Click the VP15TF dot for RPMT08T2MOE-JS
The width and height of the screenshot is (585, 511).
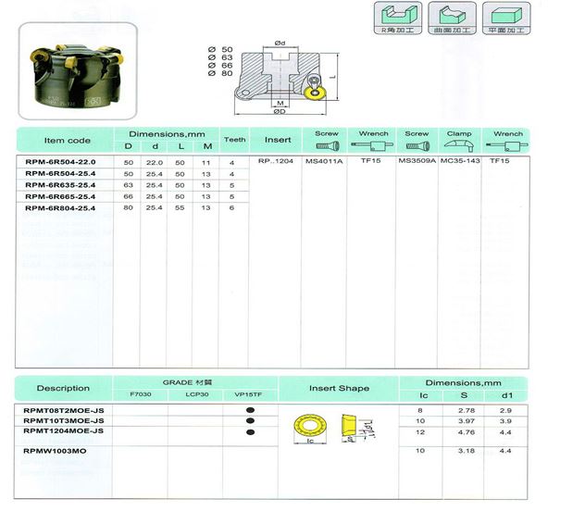[250, 410]
